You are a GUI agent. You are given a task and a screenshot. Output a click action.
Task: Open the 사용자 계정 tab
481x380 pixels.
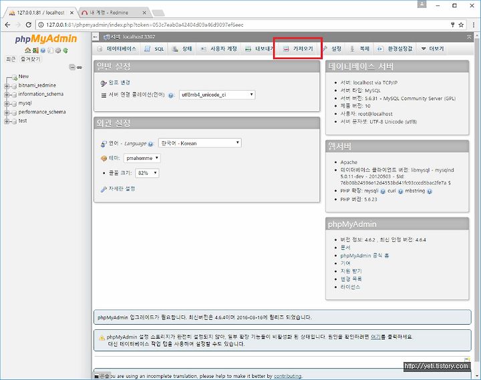pos(219,49)
